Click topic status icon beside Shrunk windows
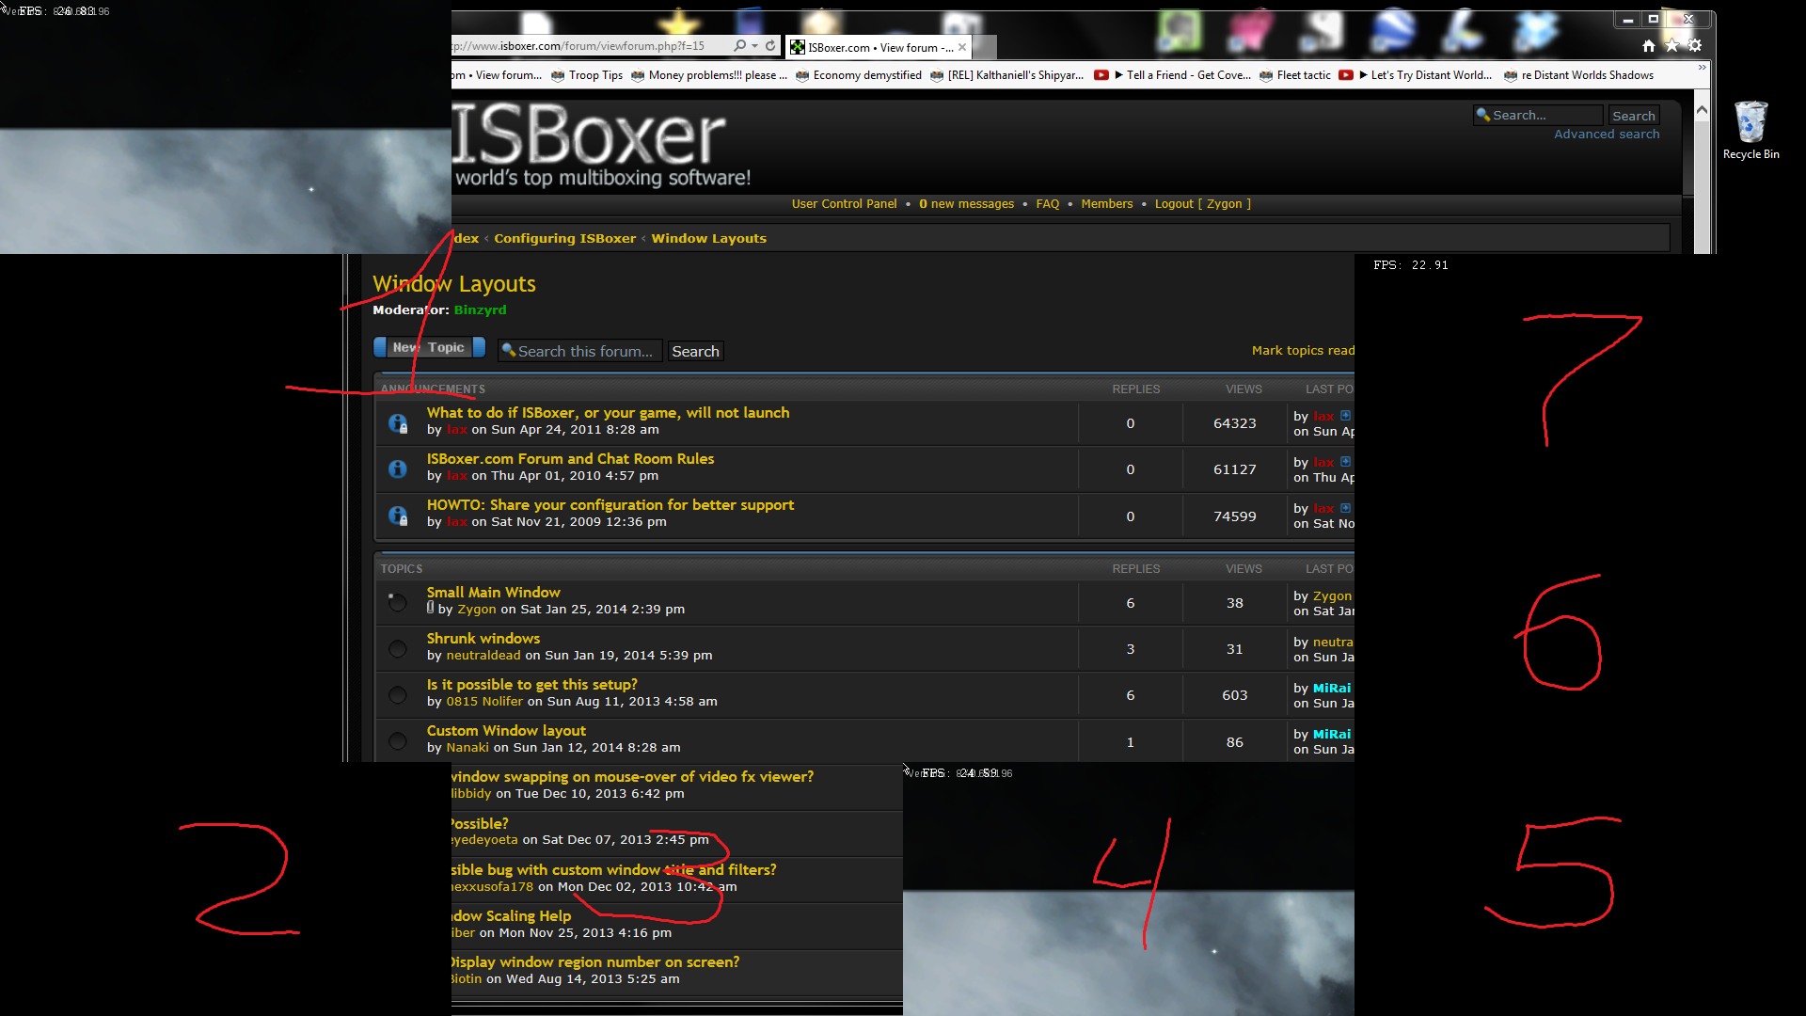The image size is (1806, 1016). tap(397, 649)
